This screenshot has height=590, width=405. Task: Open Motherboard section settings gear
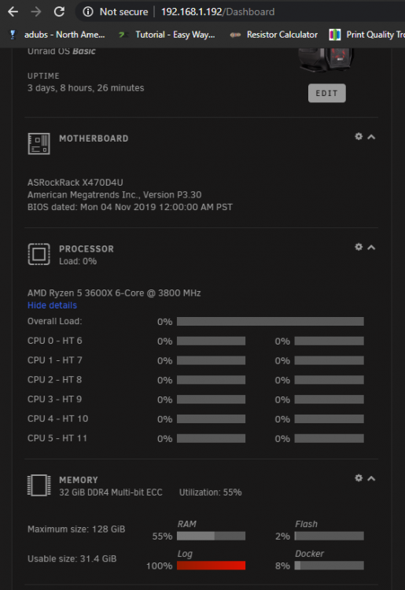(359, 136)
